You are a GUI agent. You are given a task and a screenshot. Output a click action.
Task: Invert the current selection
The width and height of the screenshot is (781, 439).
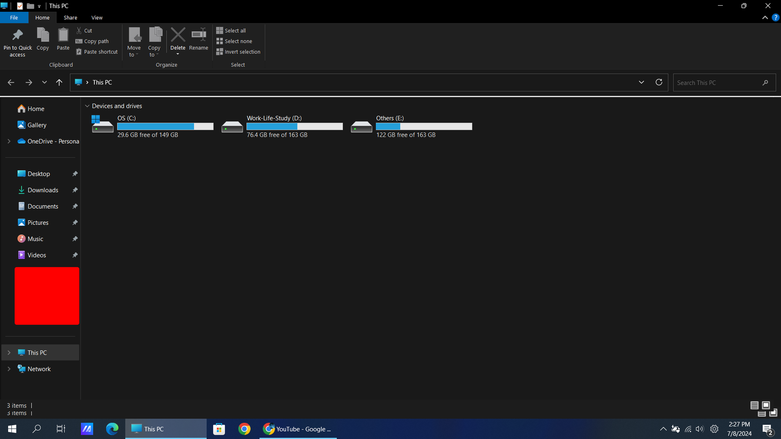click(239, 52)
